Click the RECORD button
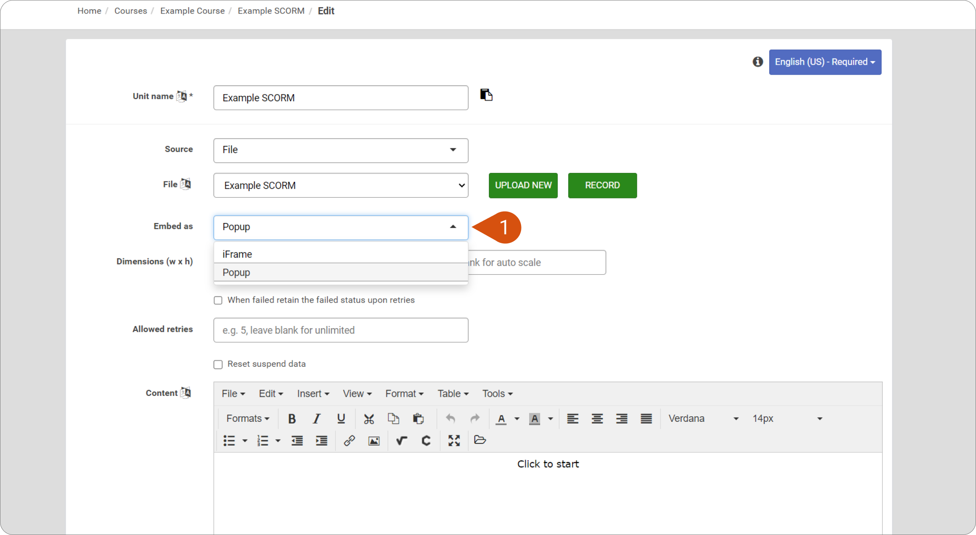This screenshot has height=535, width=976. coord(602,185)
